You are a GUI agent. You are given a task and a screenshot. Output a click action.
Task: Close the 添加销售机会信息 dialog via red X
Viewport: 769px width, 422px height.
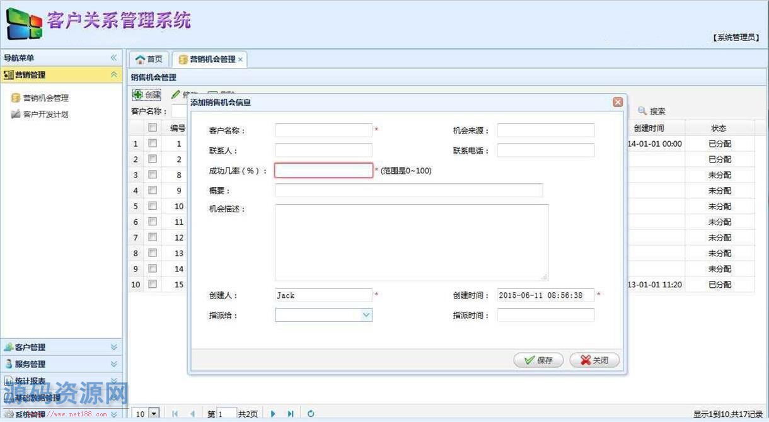[618, 102]
